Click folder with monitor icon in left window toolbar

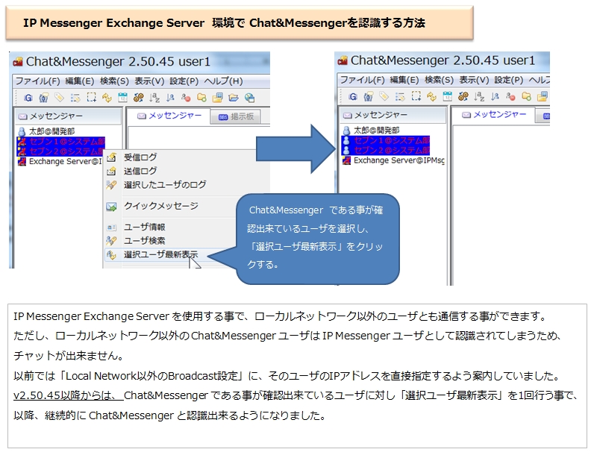point(217,98)
